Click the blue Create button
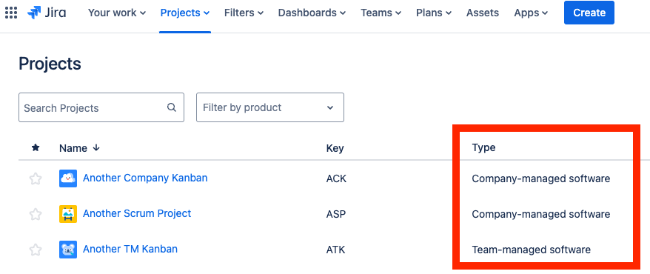Screen dimensions: 650x274 tap(589, 13)
